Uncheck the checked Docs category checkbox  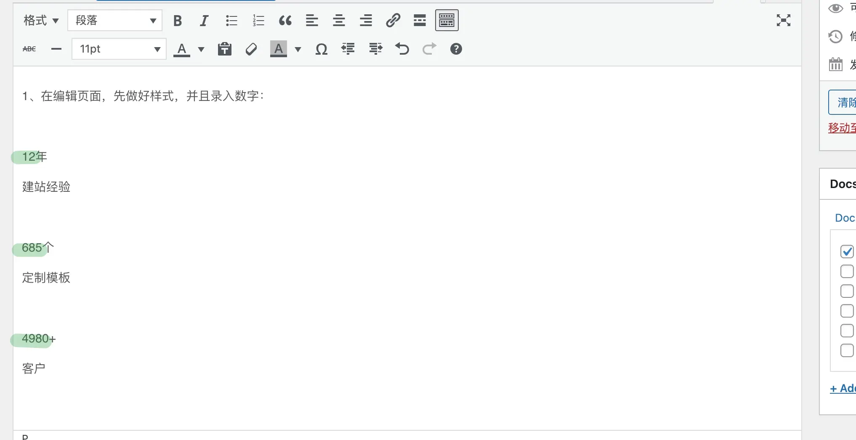[847, 252]
